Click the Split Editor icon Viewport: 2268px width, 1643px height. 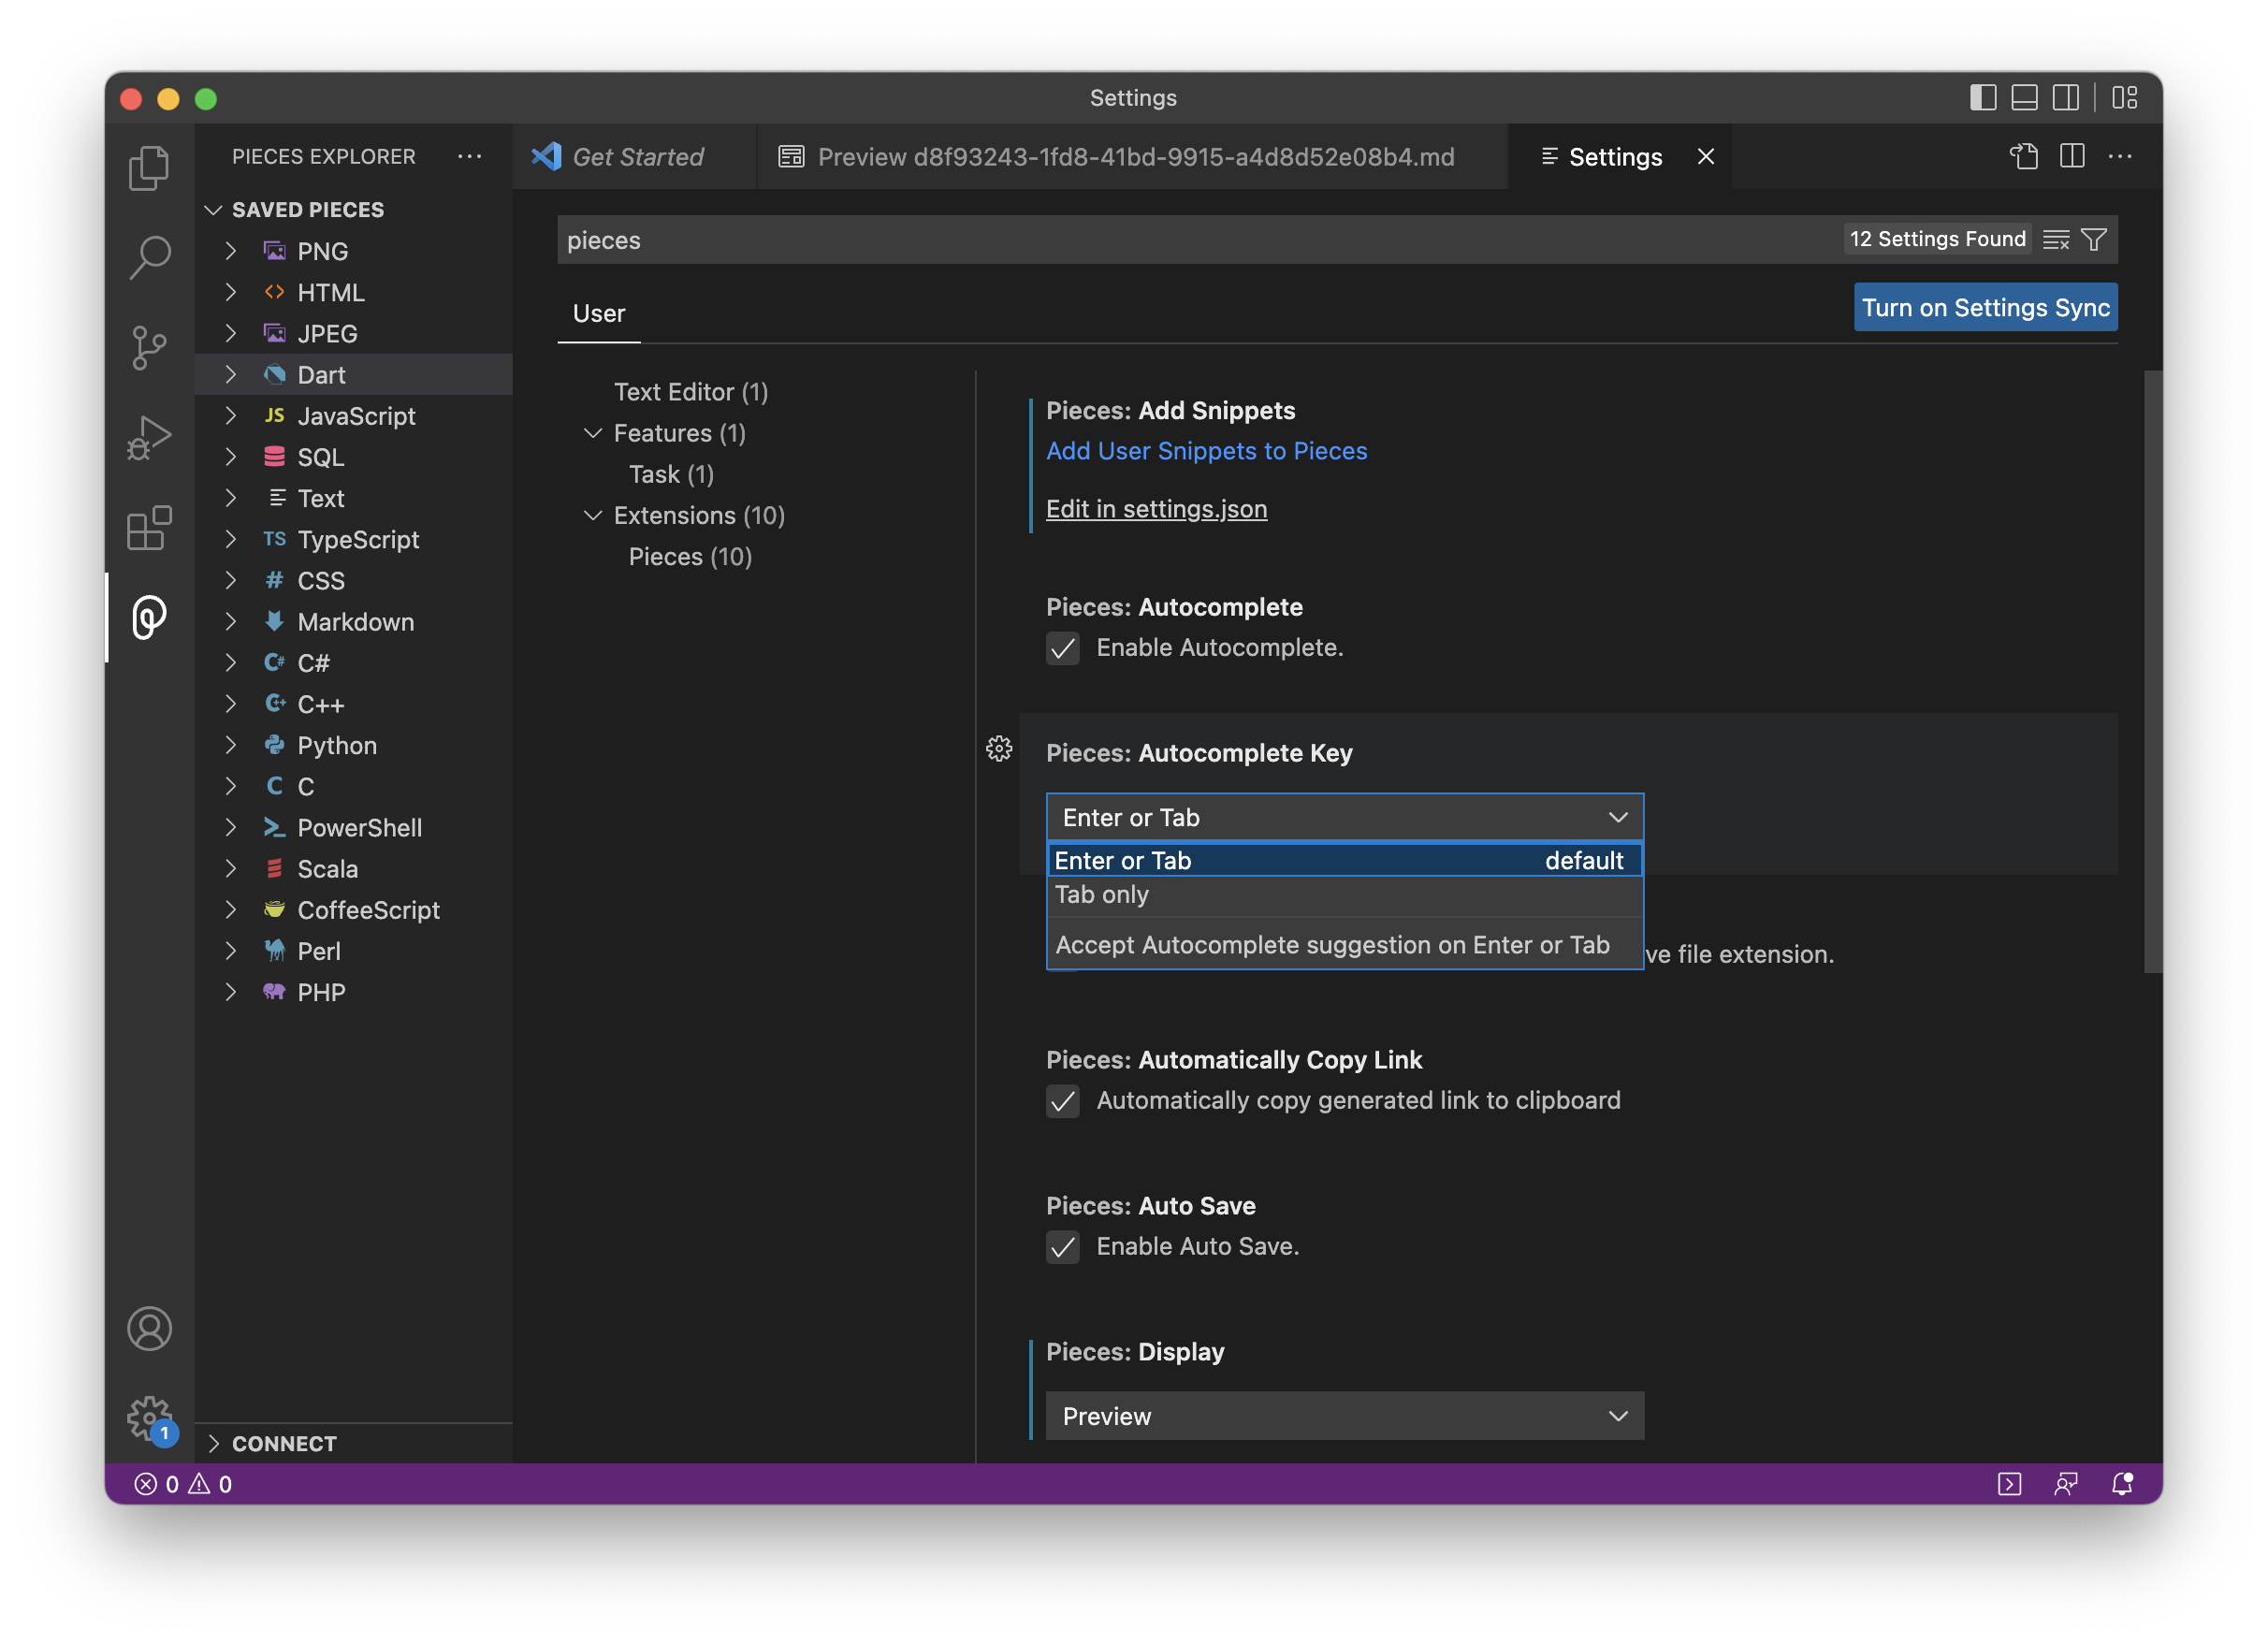pyautogui.click(x=2071, y=156)
